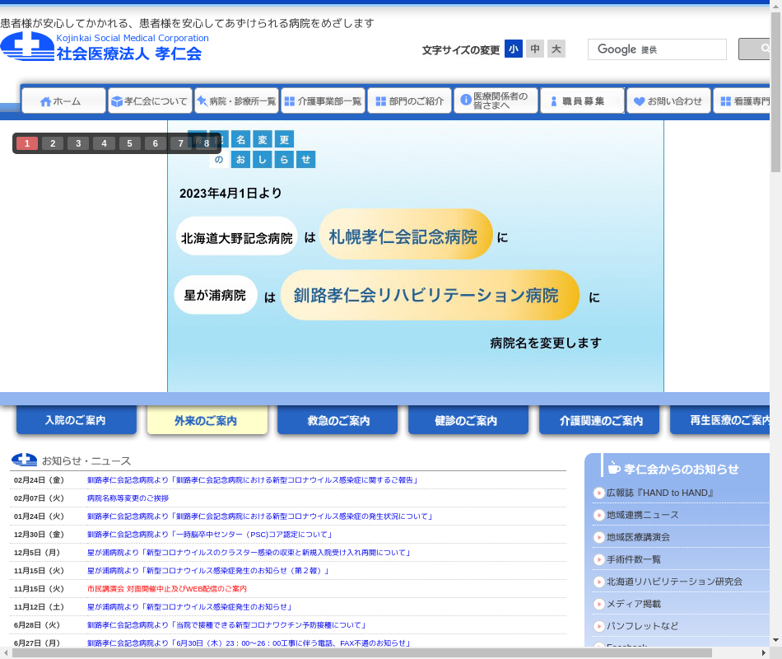Click the 入院のご案内 button

(x=76, y=420)
